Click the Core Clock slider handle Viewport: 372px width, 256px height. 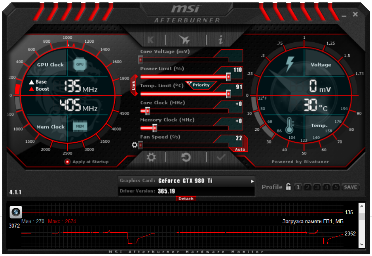point(148,111)
